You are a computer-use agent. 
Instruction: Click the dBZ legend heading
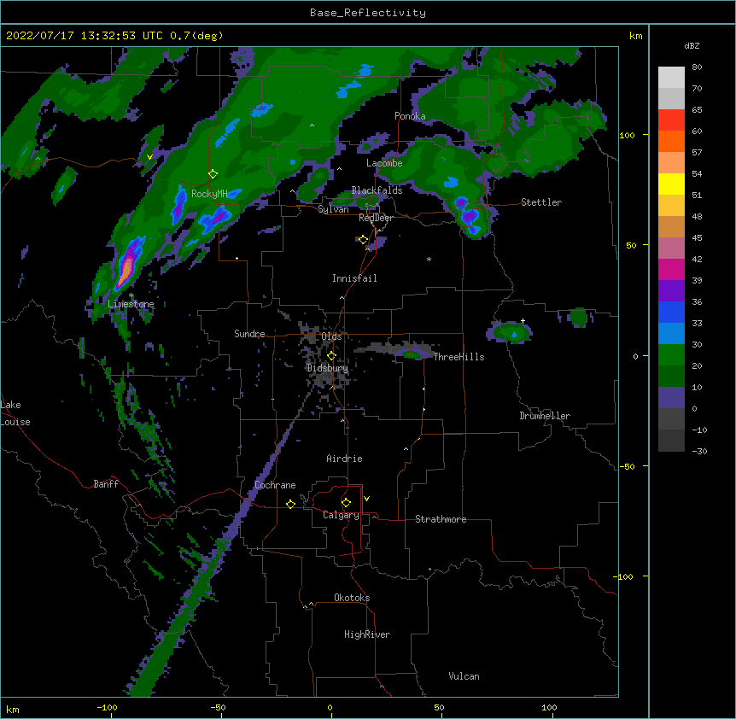click(x=692, y=46)
